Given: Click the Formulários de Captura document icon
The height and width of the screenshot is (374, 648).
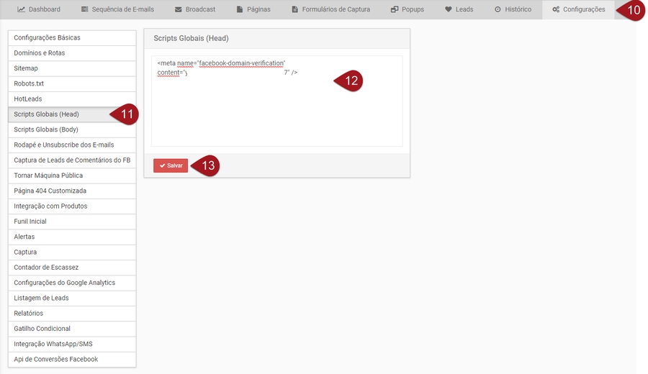Looking at the screenshot, I should click(294, 9).
